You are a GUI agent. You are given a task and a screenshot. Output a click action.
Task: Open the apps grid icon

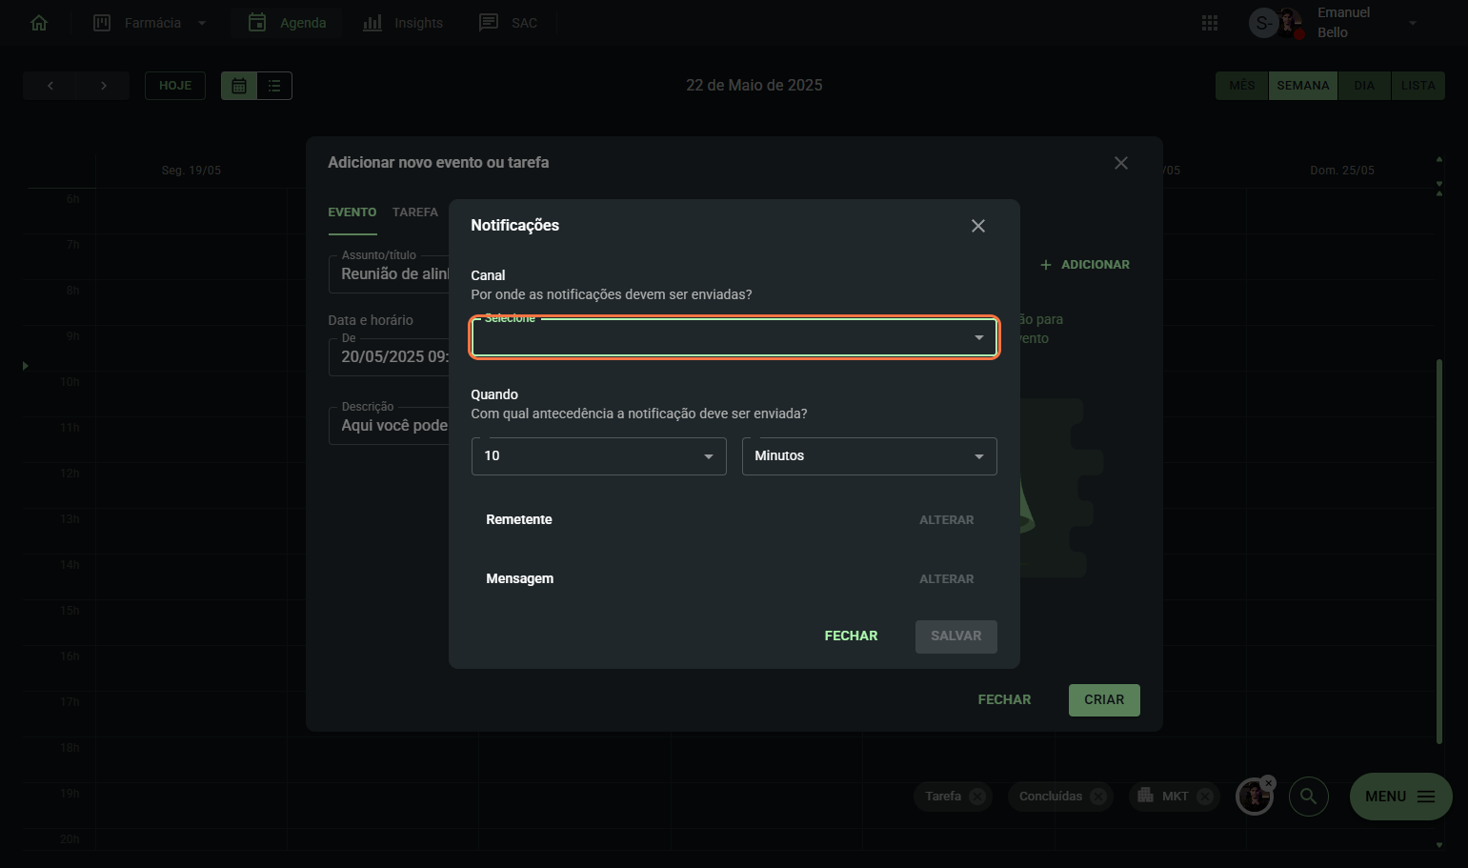(x=1210, y=23)
